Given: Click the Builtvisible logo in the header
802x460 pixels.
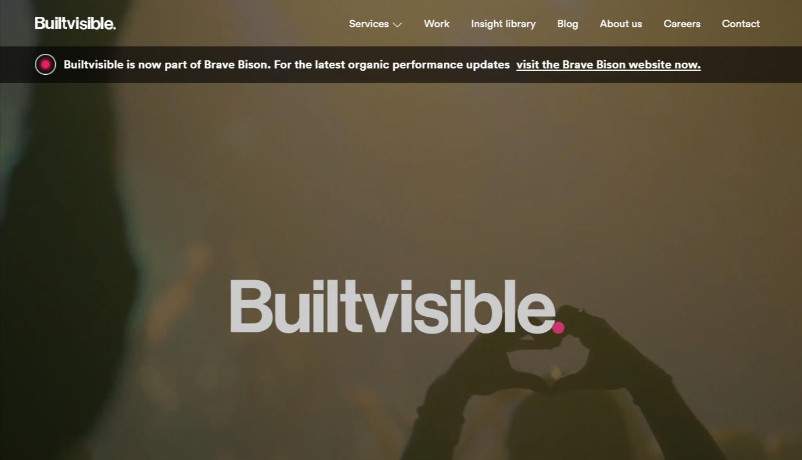Looking at the screenshot, I should (x=75, y=23).
